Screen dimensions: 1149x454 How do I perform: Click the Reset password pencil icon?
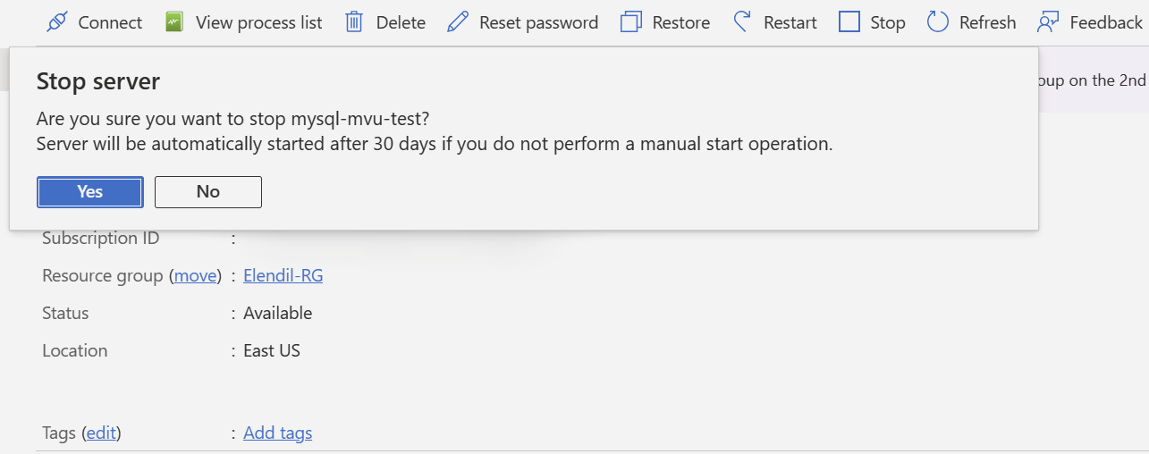click(458, 22)
